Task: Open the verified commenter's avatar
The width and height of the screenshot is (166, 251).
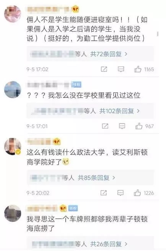Action: (13, 146)
